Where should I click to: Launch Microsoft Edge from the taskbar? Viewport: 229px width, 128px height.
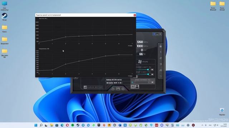pyautogui.click(x=62, y=125)
